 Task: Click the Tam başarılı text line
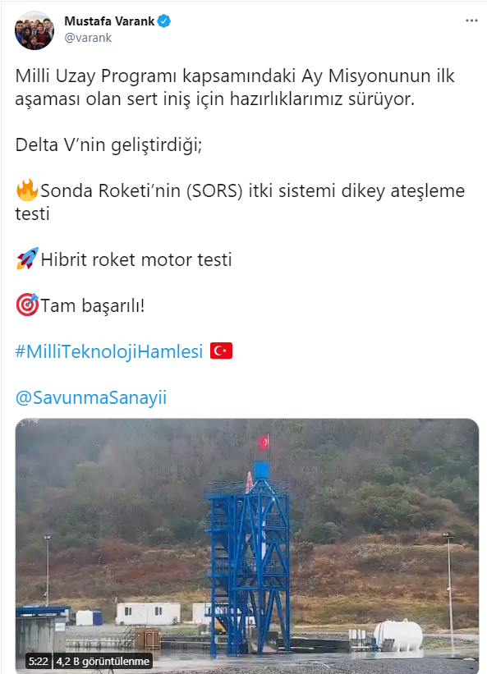[93, 305]
